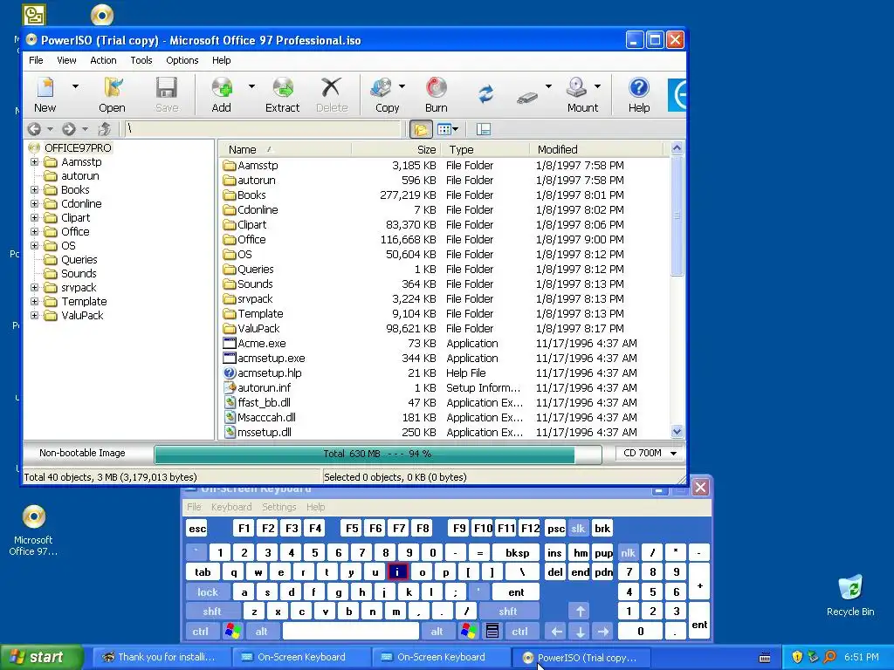The height and width of the screenshot is (670, 894).
Task: Open the View menu in PowerISO
Action: tap(66, 60)
